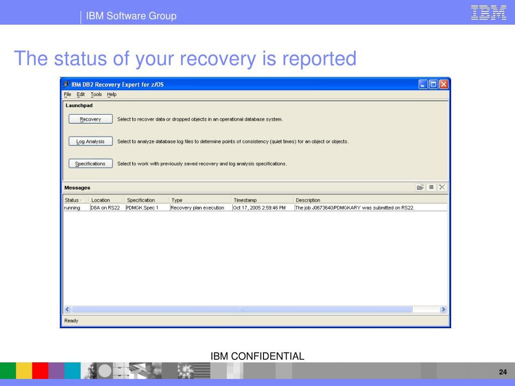Click the Log Analysis button

click(91, 141)
